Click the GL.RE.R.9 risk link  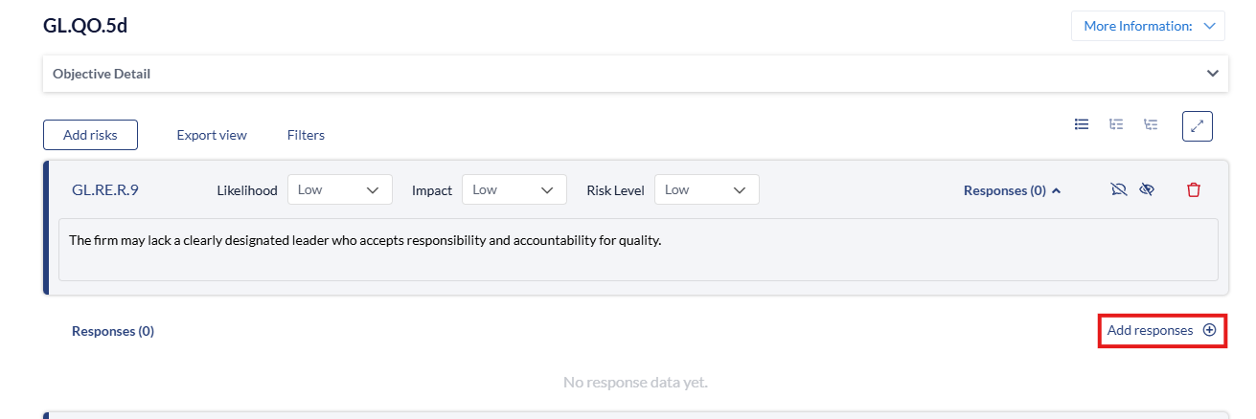tap(105, 189)
